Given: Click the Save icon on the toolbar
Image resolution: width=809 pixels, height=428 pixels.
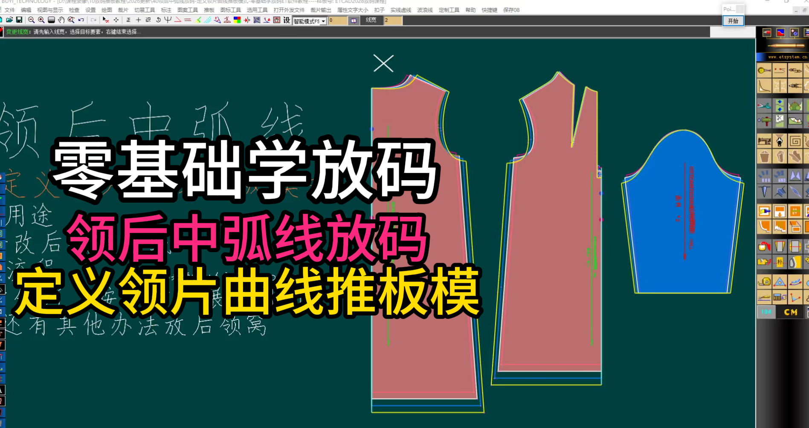Looking at the screenshot, I should (20, 20).
